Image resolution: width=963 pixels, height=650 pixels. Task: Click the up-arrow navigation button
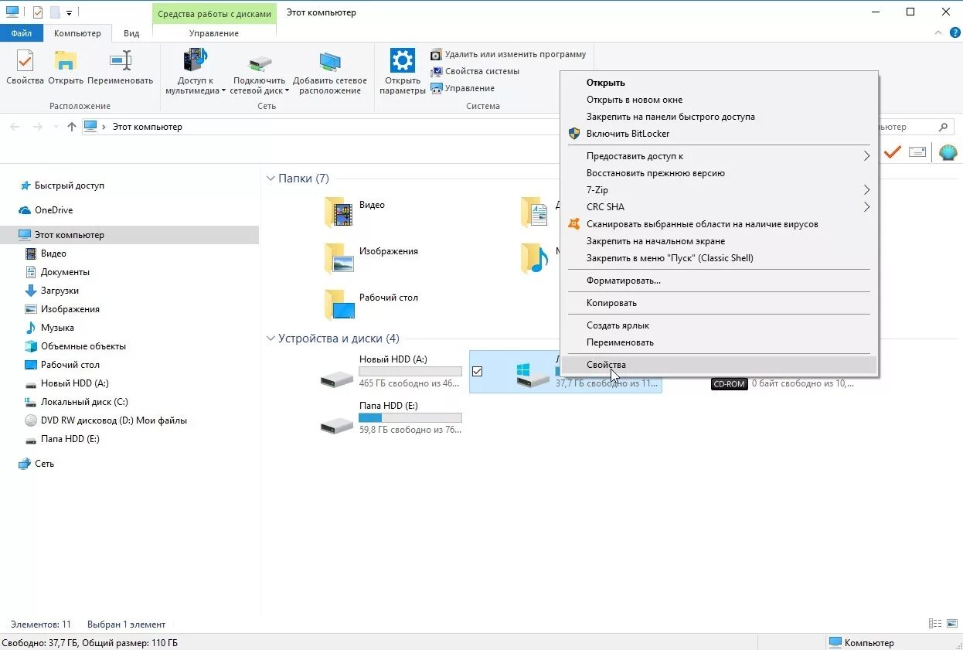pos(72,127)
